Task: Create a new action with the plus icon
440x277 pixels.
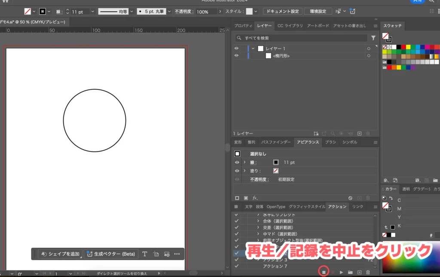Action: 360,272
